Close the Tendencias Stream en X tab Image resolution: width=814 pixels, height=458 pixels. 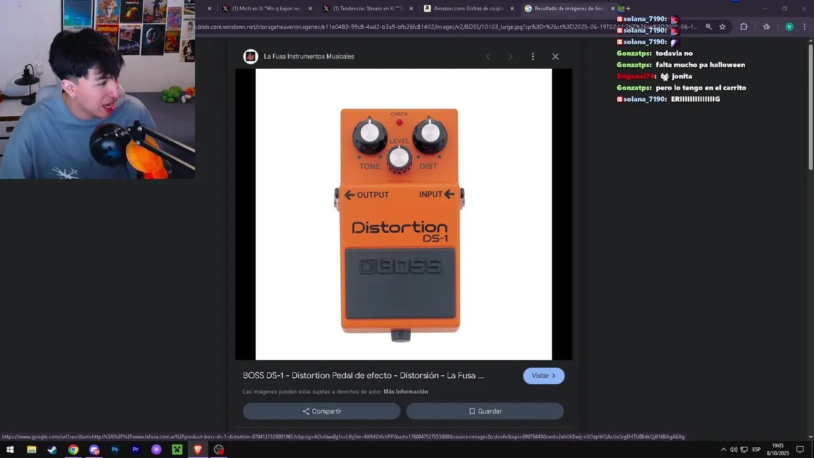[411, 9]
